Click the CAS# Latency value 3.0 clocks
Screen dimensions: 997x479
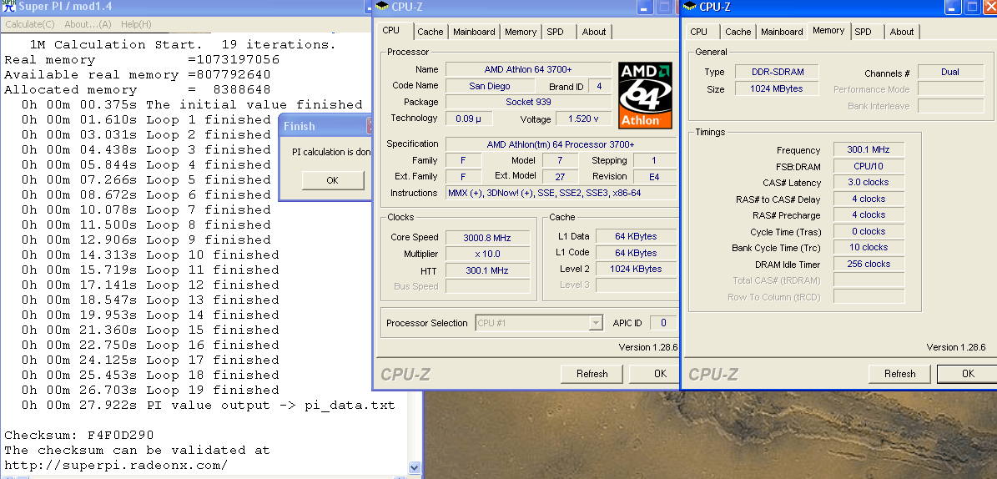[869, 182]
